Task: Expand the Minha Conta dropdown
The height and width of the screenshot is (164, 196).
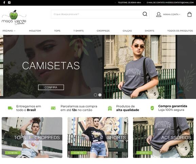Action: tap(172, 15)
